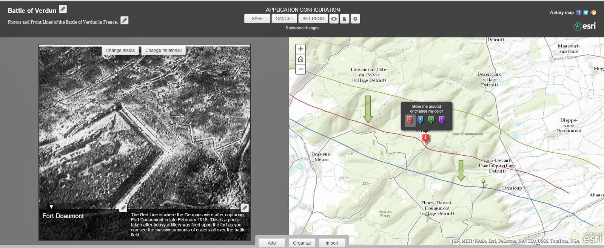The width and height of the screenshot is (604, 248).
Task: Click Change thumbnail button
Action: (163, 51)
